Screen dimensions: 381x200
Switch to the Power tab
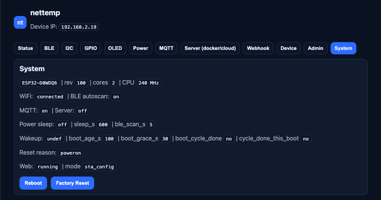coord(141,48)
